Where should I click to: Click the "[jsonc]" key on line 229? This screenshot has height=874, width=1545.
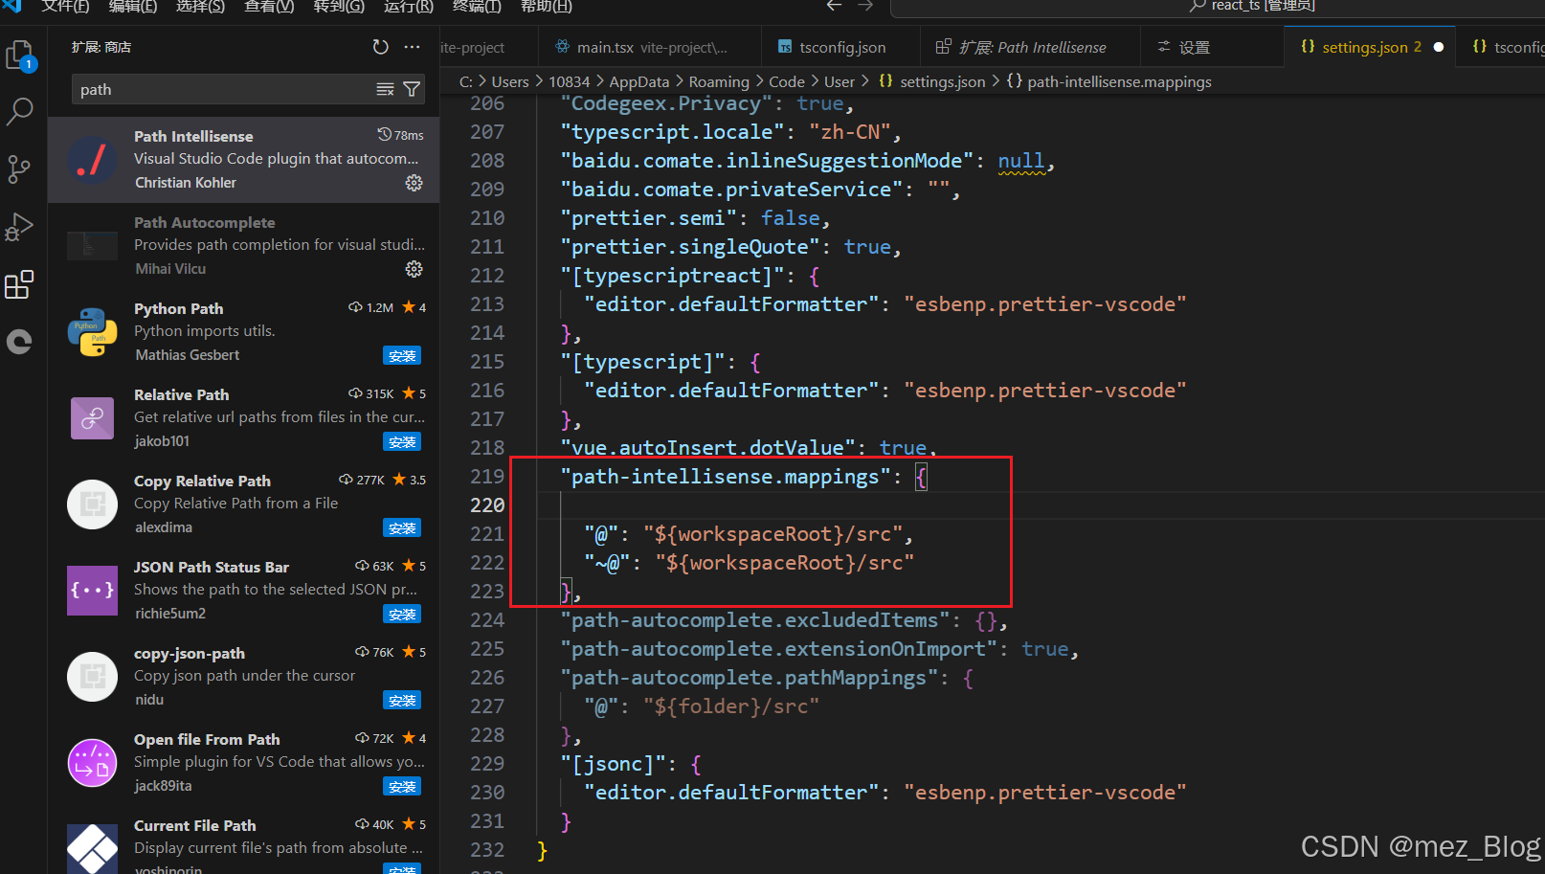click(614, 764)
